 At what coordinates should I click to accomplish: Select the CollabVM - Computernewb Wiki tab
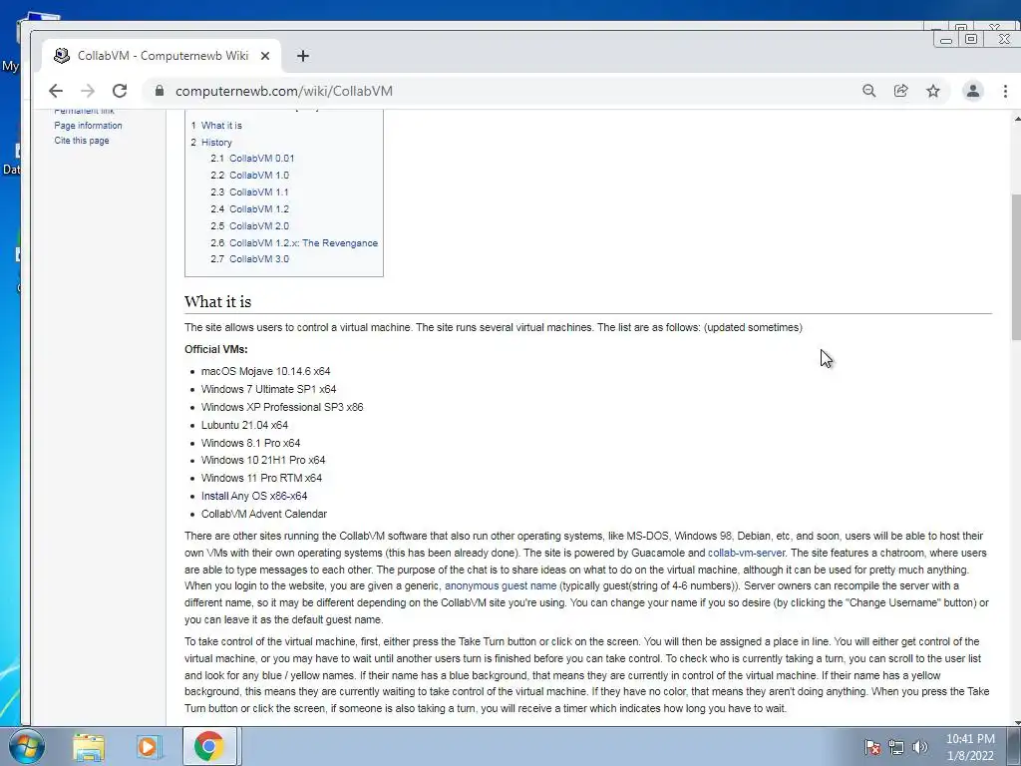[163, 56]
